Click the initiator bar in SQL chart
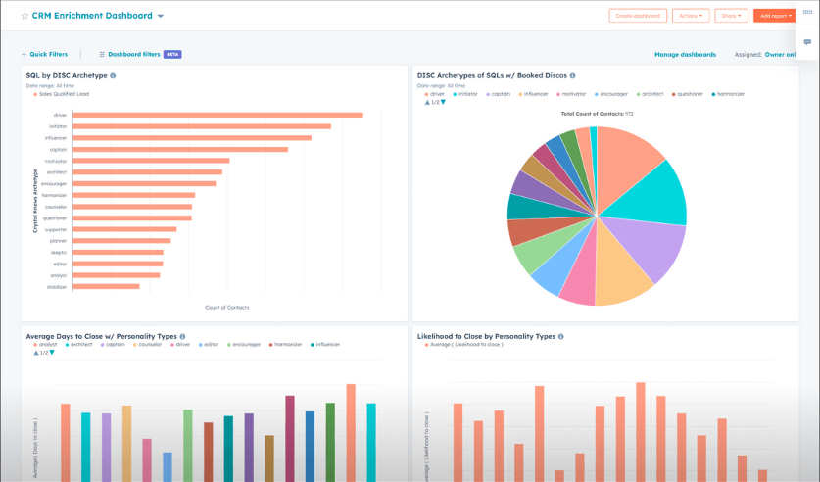This screenshot has height=482, width=820. [202, 126]
